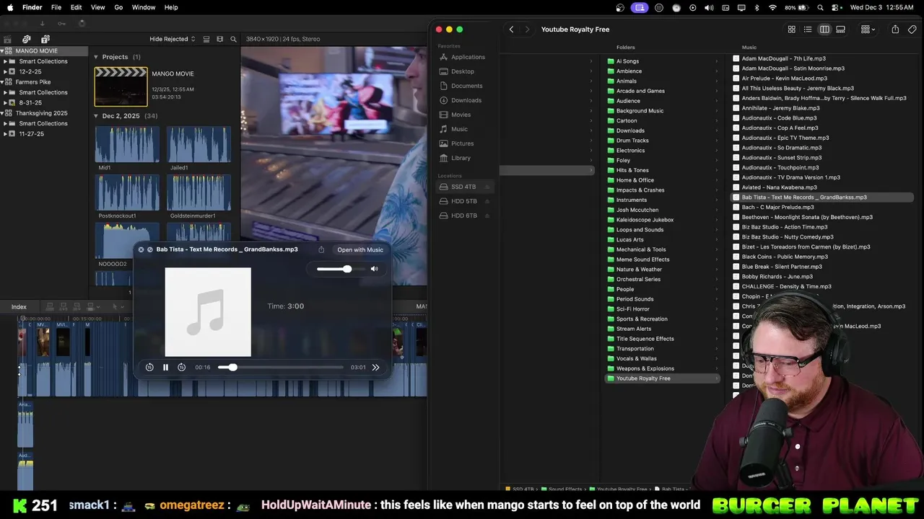The image size is (924, 519).
Task: Open Edit menu
Action: point(76,7)
